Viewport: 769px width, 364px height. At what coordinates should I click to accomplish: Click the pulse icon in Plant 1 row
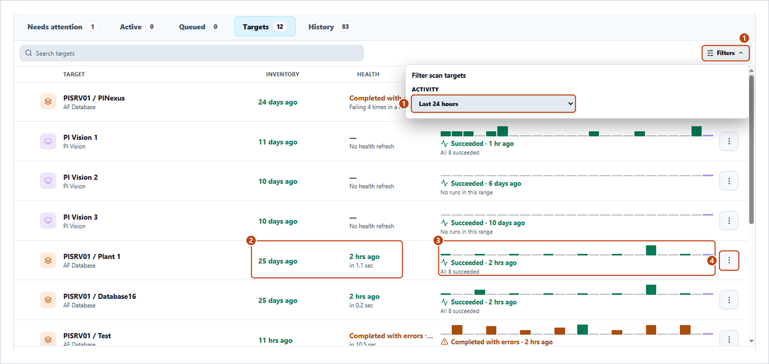tap(444, 263)
